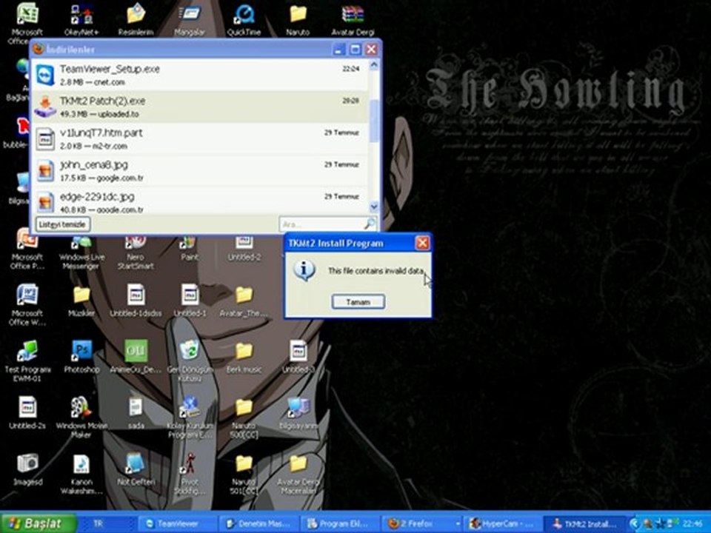Select the Resimlerim desktop icon

(x=136, y=20)
